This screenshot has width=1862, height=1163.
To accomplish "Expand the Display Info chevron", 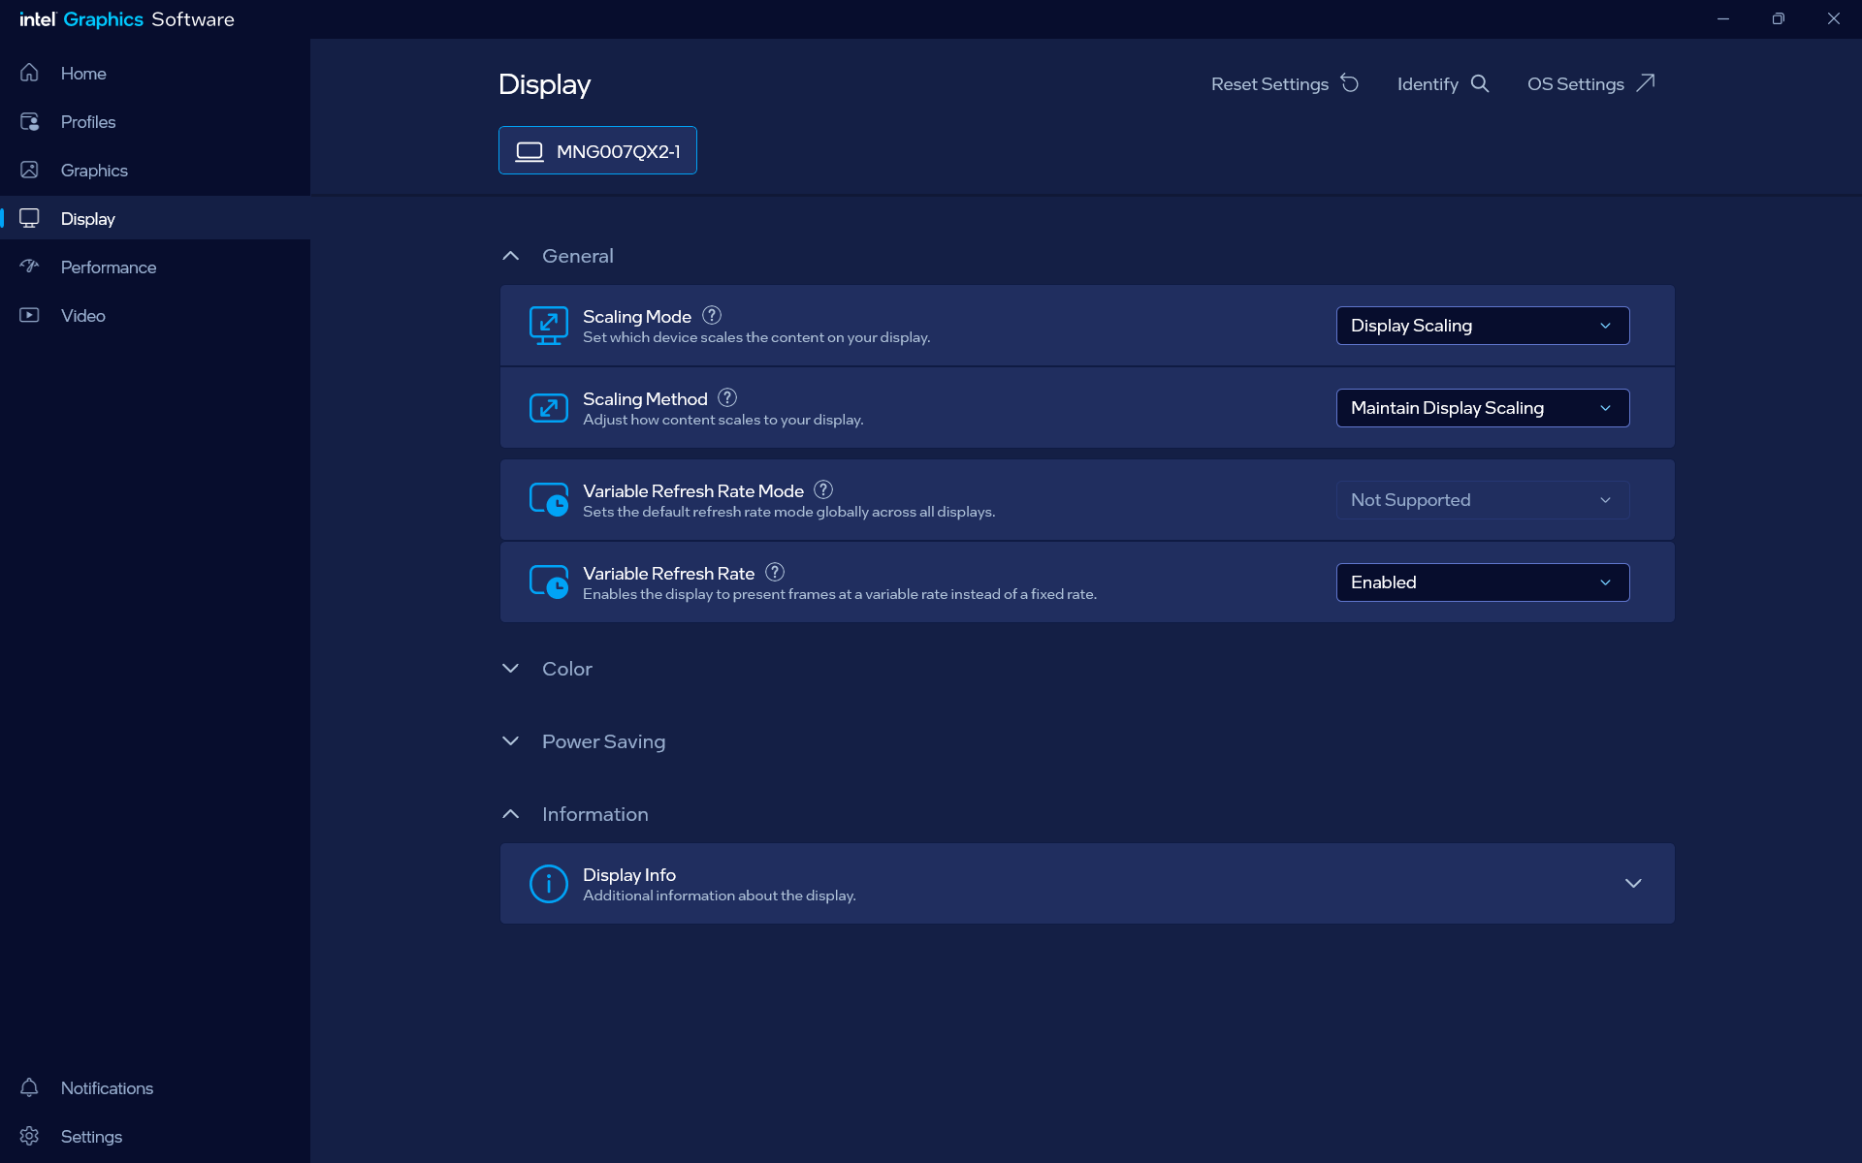I will [x=1633, y=884].
